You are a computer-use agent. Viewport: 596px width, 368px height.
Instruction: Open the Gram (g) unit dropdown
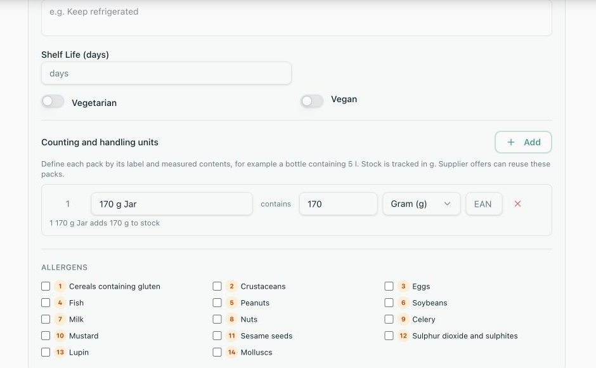point(421,204)
